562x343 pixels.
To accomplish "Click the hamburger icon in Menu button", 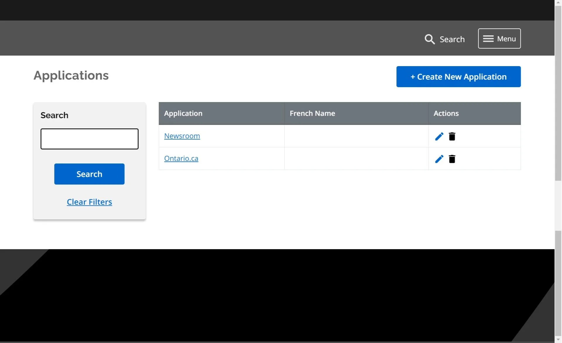I will click(488, 39).
